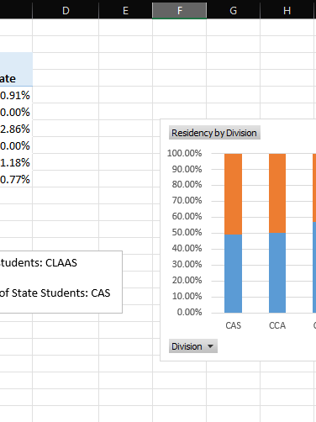
Task: Click the blue segment of CAS bar
Action: point(233,273)
